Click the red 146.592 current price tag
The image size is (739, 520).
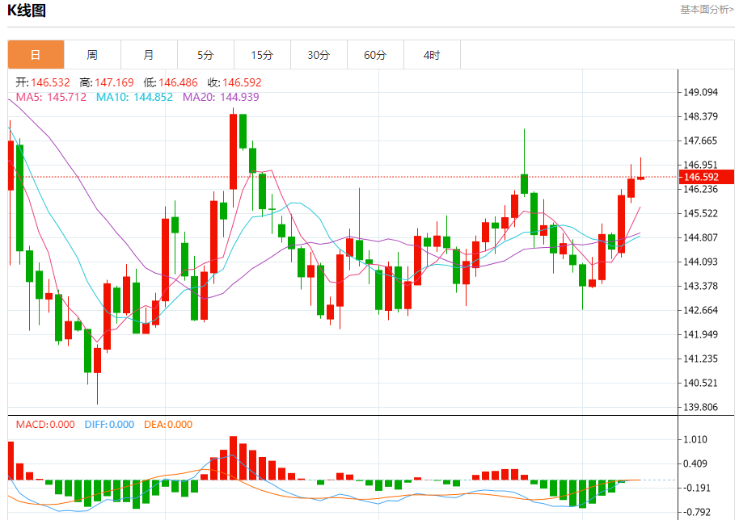coord(706,177)
